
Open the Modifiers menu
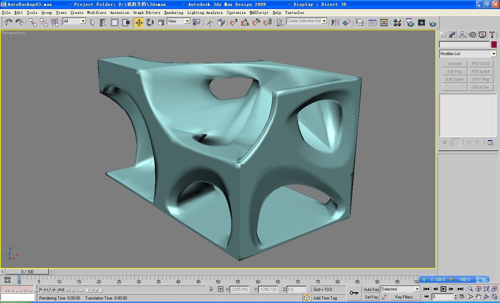tap(97, 12)
